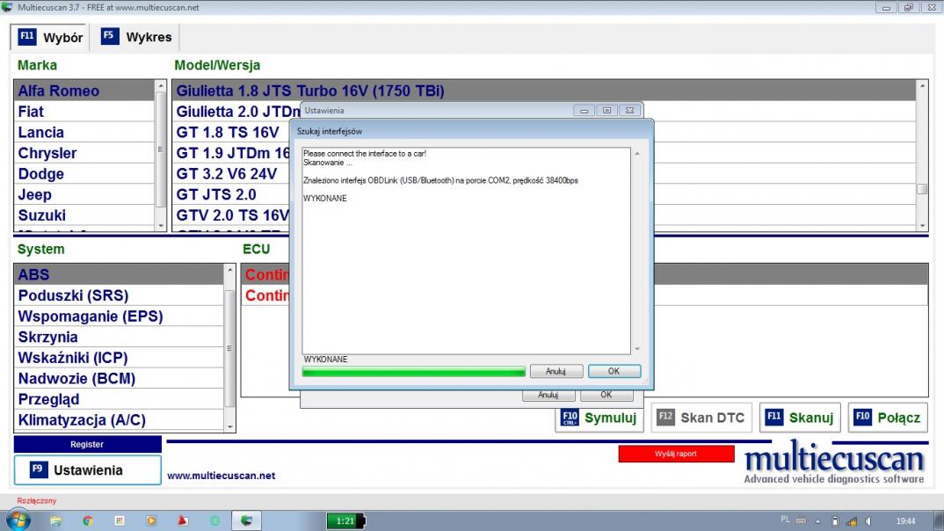Select Nadwozie (BCM) system

(120, 378)
